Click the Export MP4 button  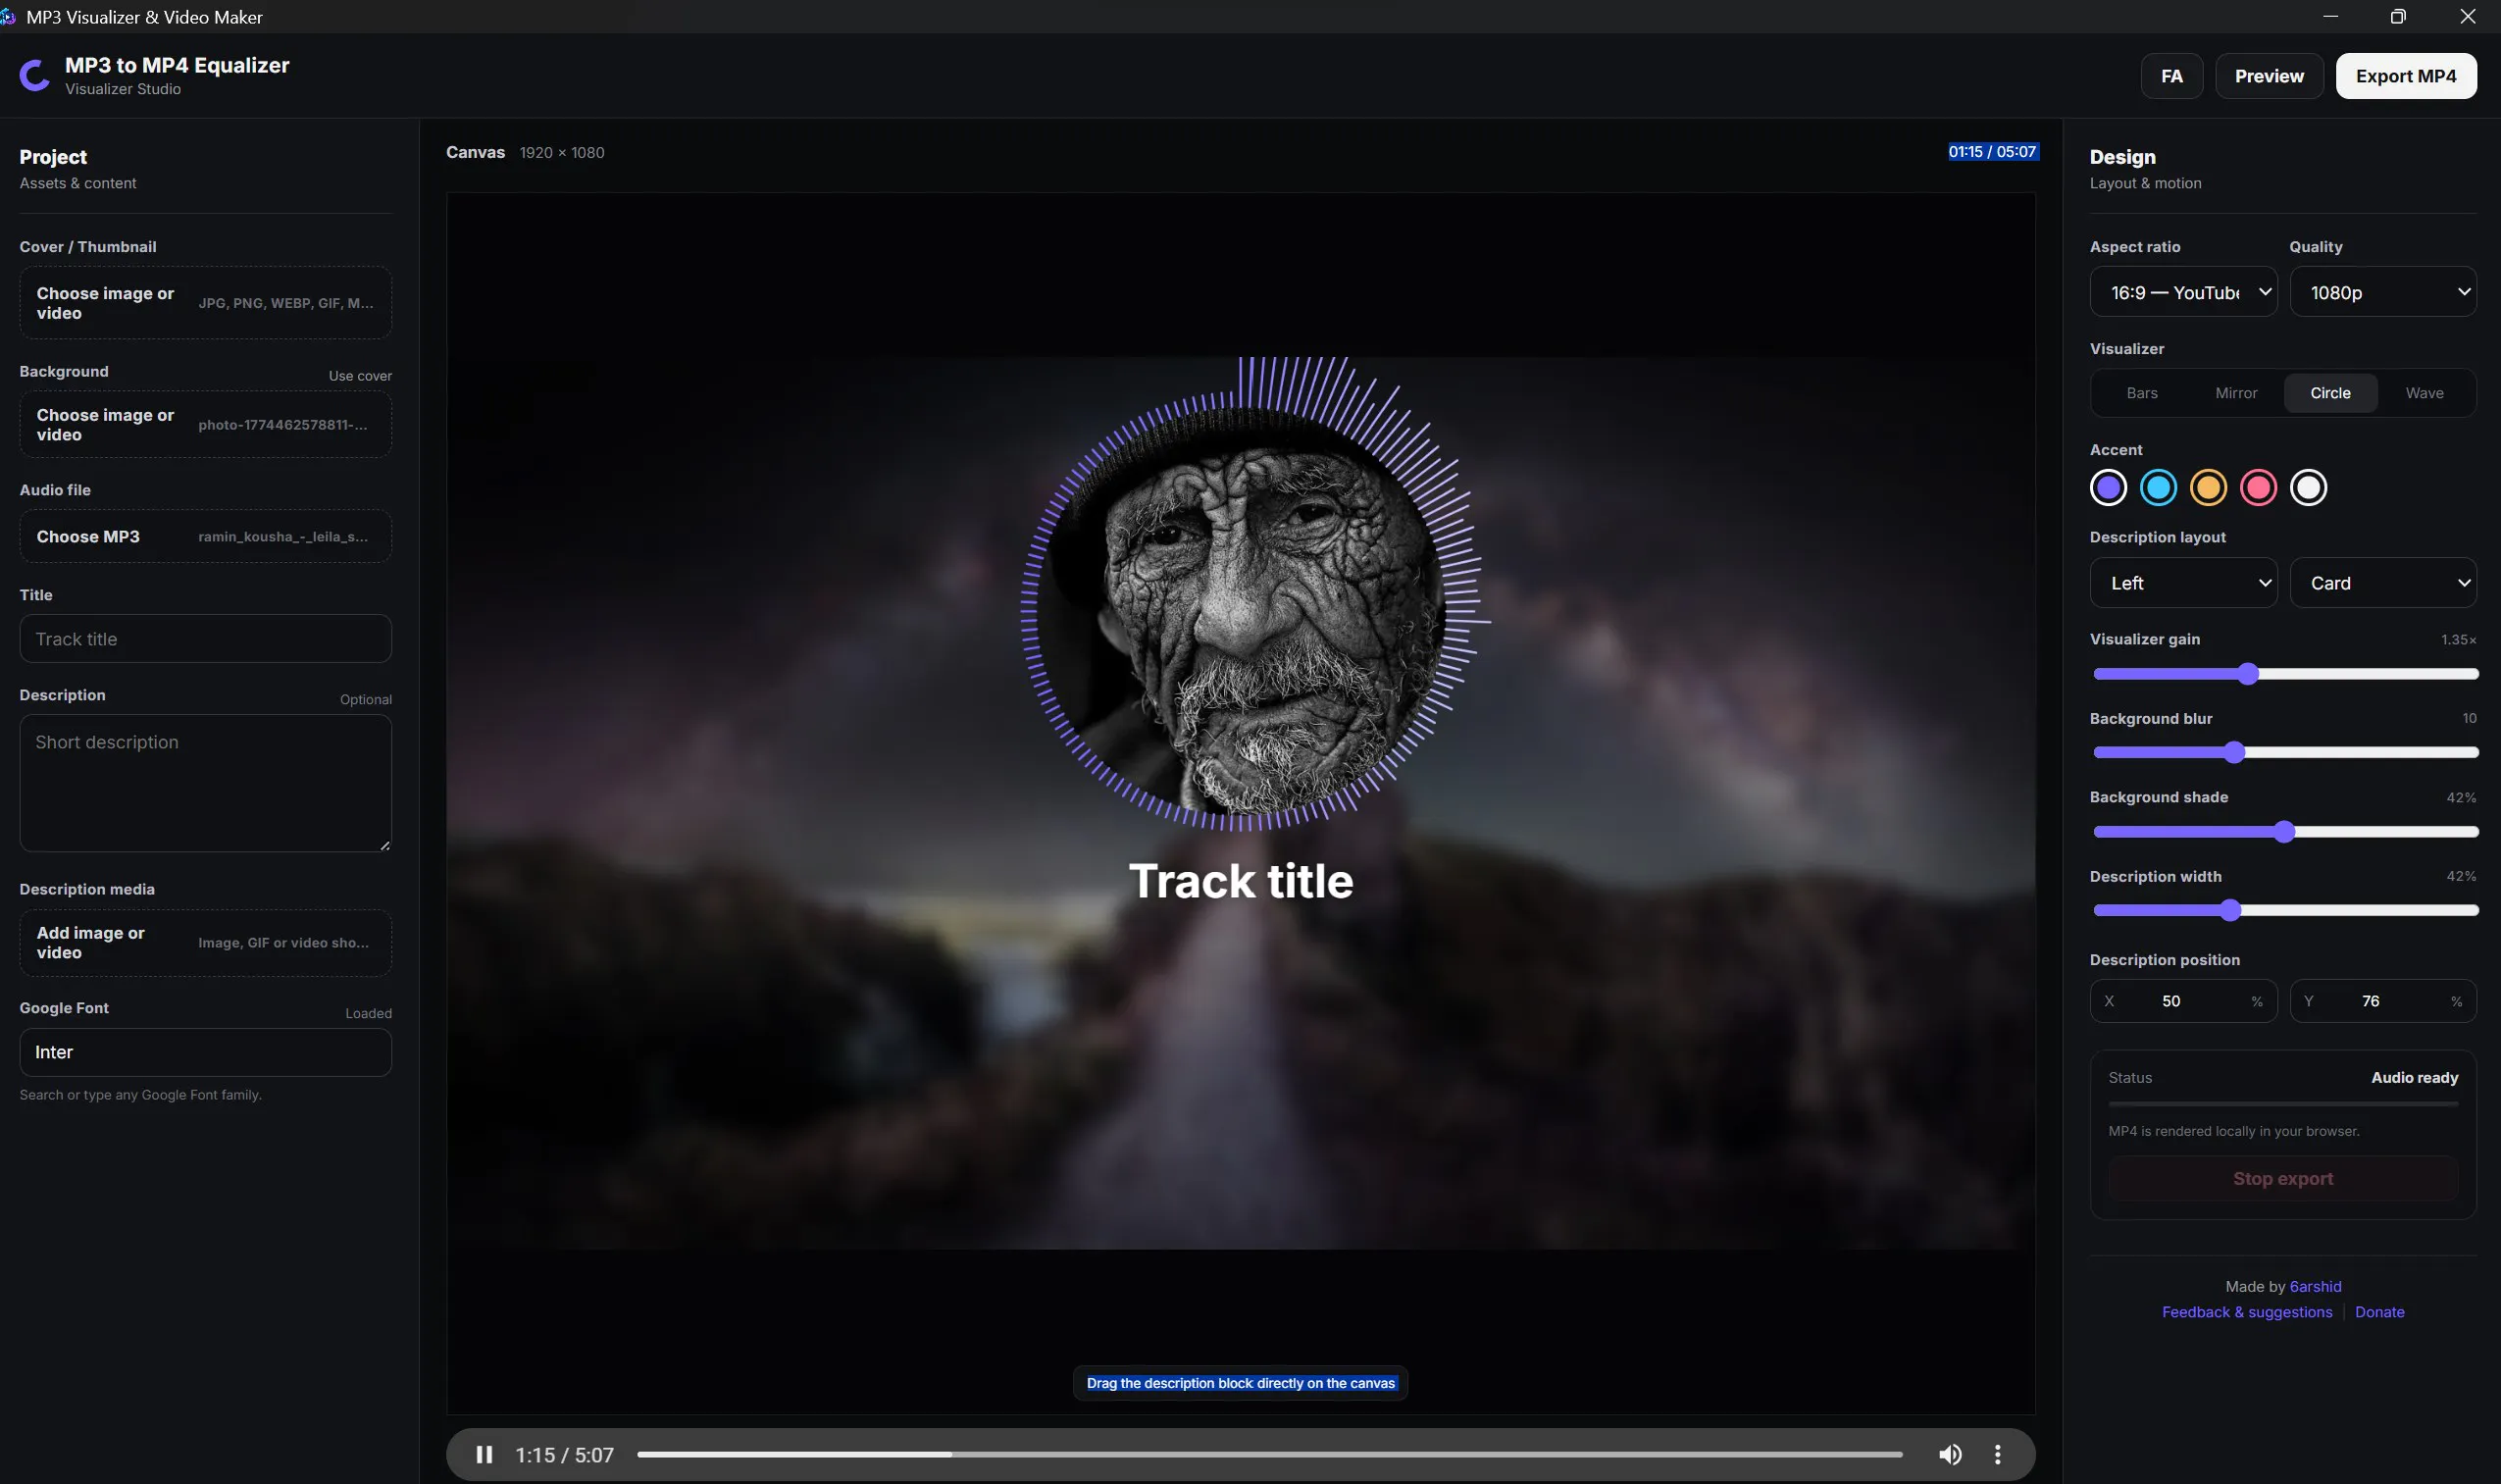click(x=2405, y=76)
